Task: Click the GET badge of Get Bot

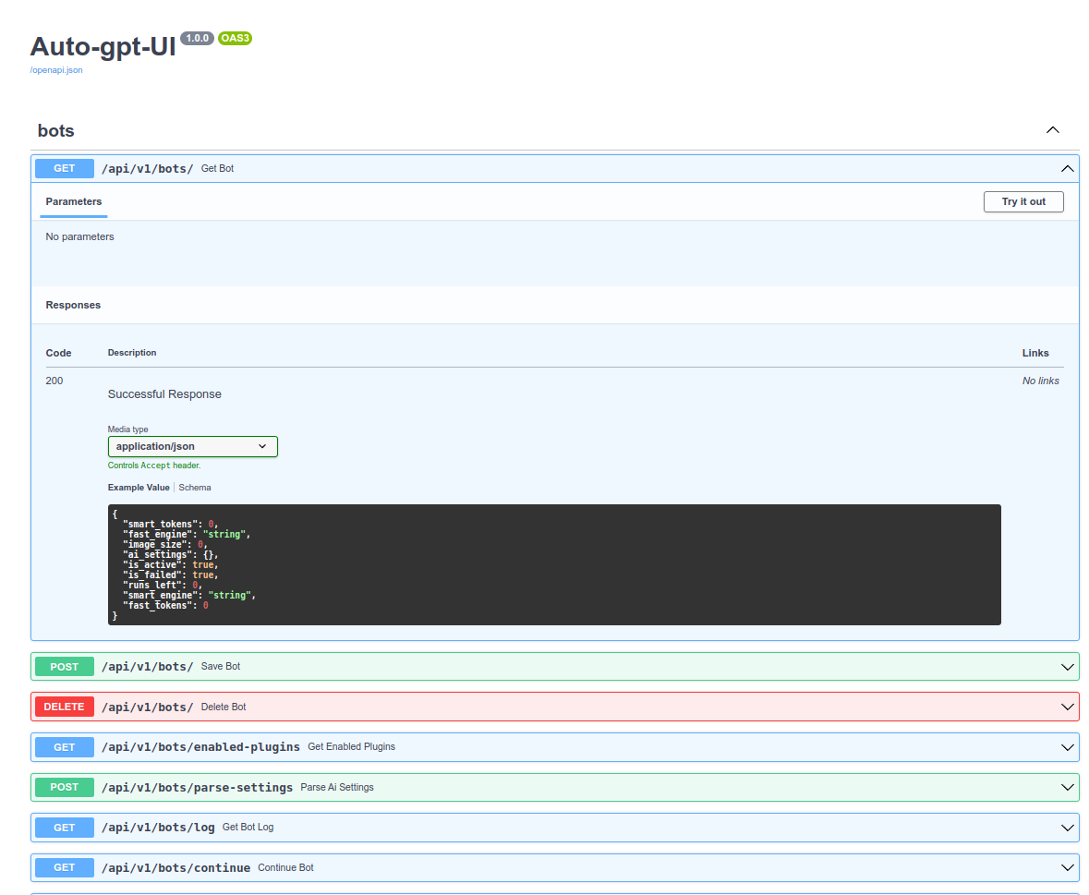Action: point(65,169)
